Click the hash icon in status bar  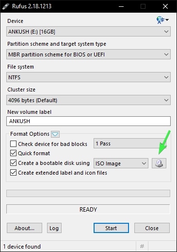142,246
